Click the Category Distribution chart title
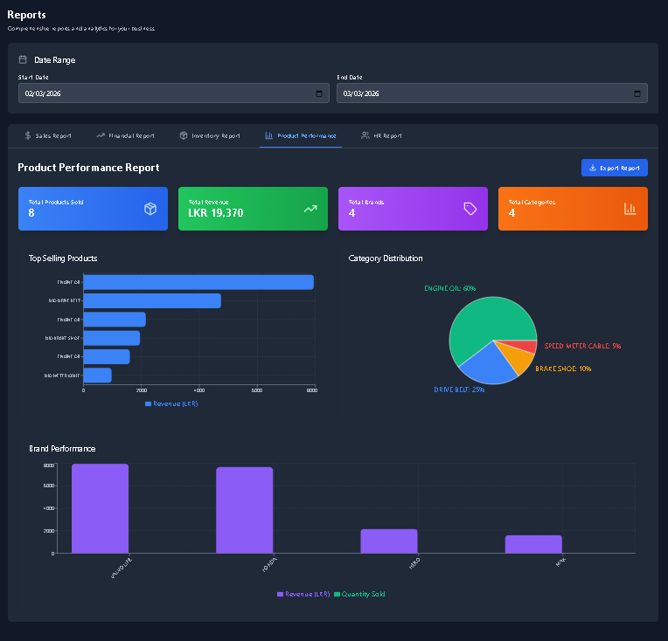The height and width of the screenshot is (641, 668). tap(386, 258)
